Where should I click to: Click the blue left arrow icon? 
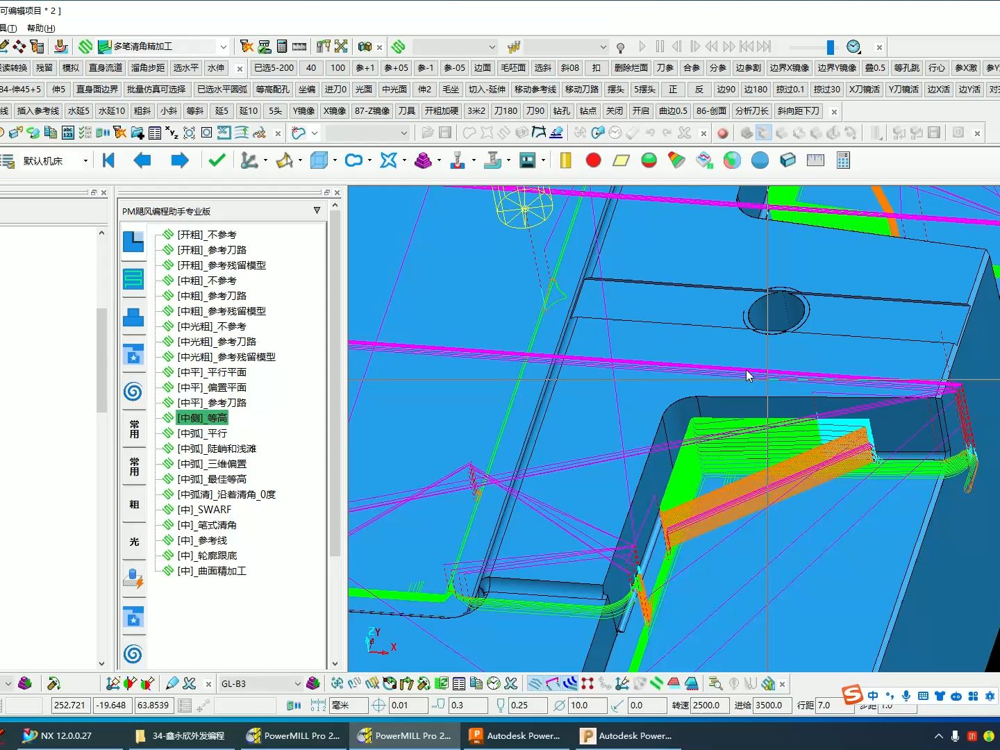[x=142, y=160]
